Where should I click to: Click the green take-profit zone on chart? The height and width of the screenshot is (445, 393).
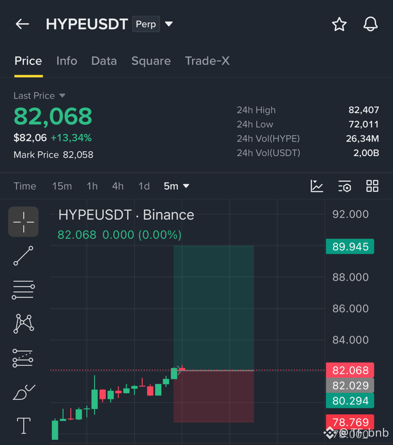214,308
